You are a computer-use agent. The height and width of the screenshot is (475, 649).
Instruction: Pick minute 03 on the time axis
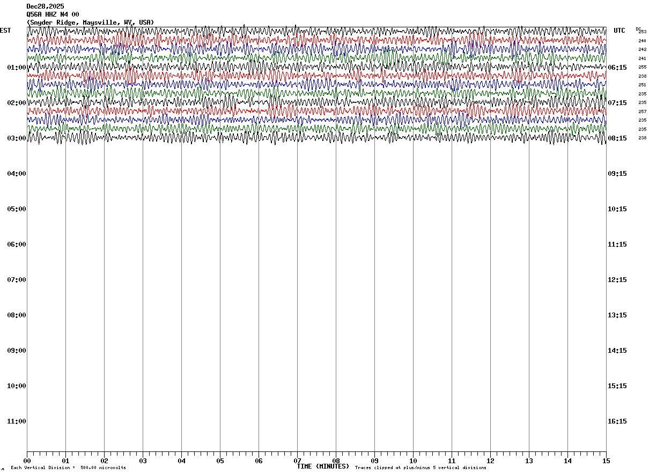pyautogui.click(x=143, y=461)
